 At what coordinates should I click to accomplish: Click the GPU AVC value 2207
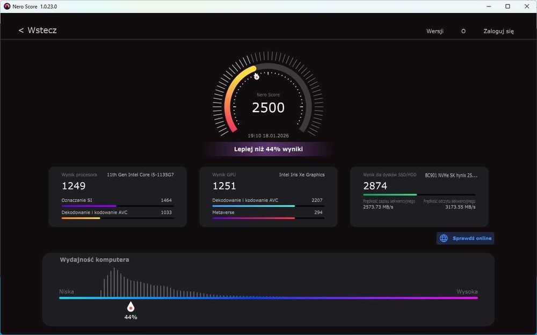[x=317, y=200]
